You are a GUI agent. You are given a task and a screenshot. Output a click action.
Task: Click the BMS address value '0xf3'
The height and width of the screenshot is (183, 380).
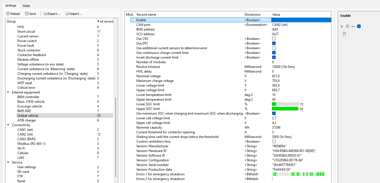tap(275, 29)
